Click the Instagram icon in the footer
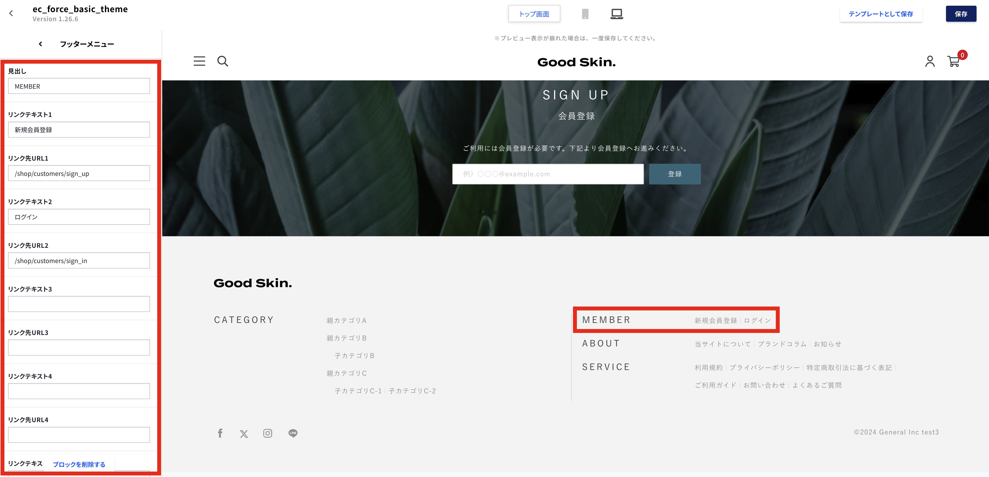Image resolution: width=989 pixels, height=477 pixels. tap(268, 433)
